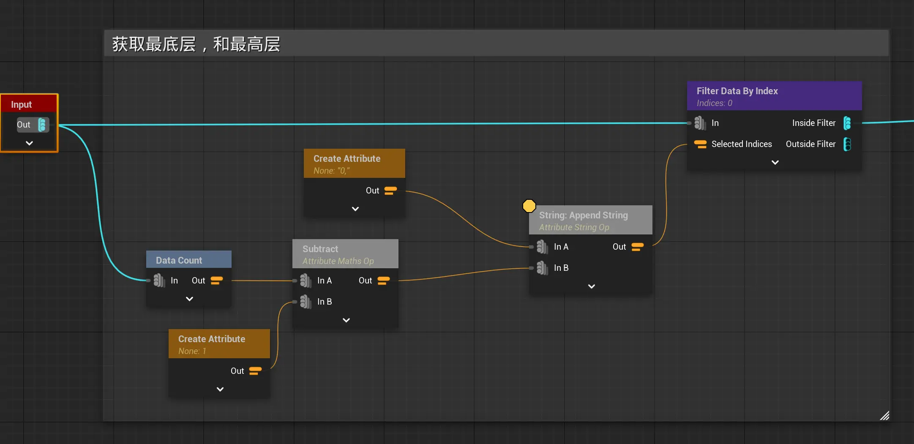Click the Subtract node's Out pin
This screenshot has width=914, height=444.
(383, 281)
